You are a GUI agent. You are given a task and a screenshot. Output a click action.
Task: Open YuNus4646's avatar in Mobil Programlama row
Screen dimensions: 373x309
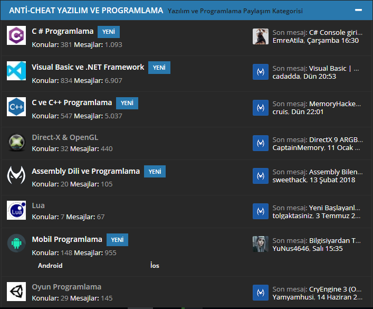(x=261, y=244)
